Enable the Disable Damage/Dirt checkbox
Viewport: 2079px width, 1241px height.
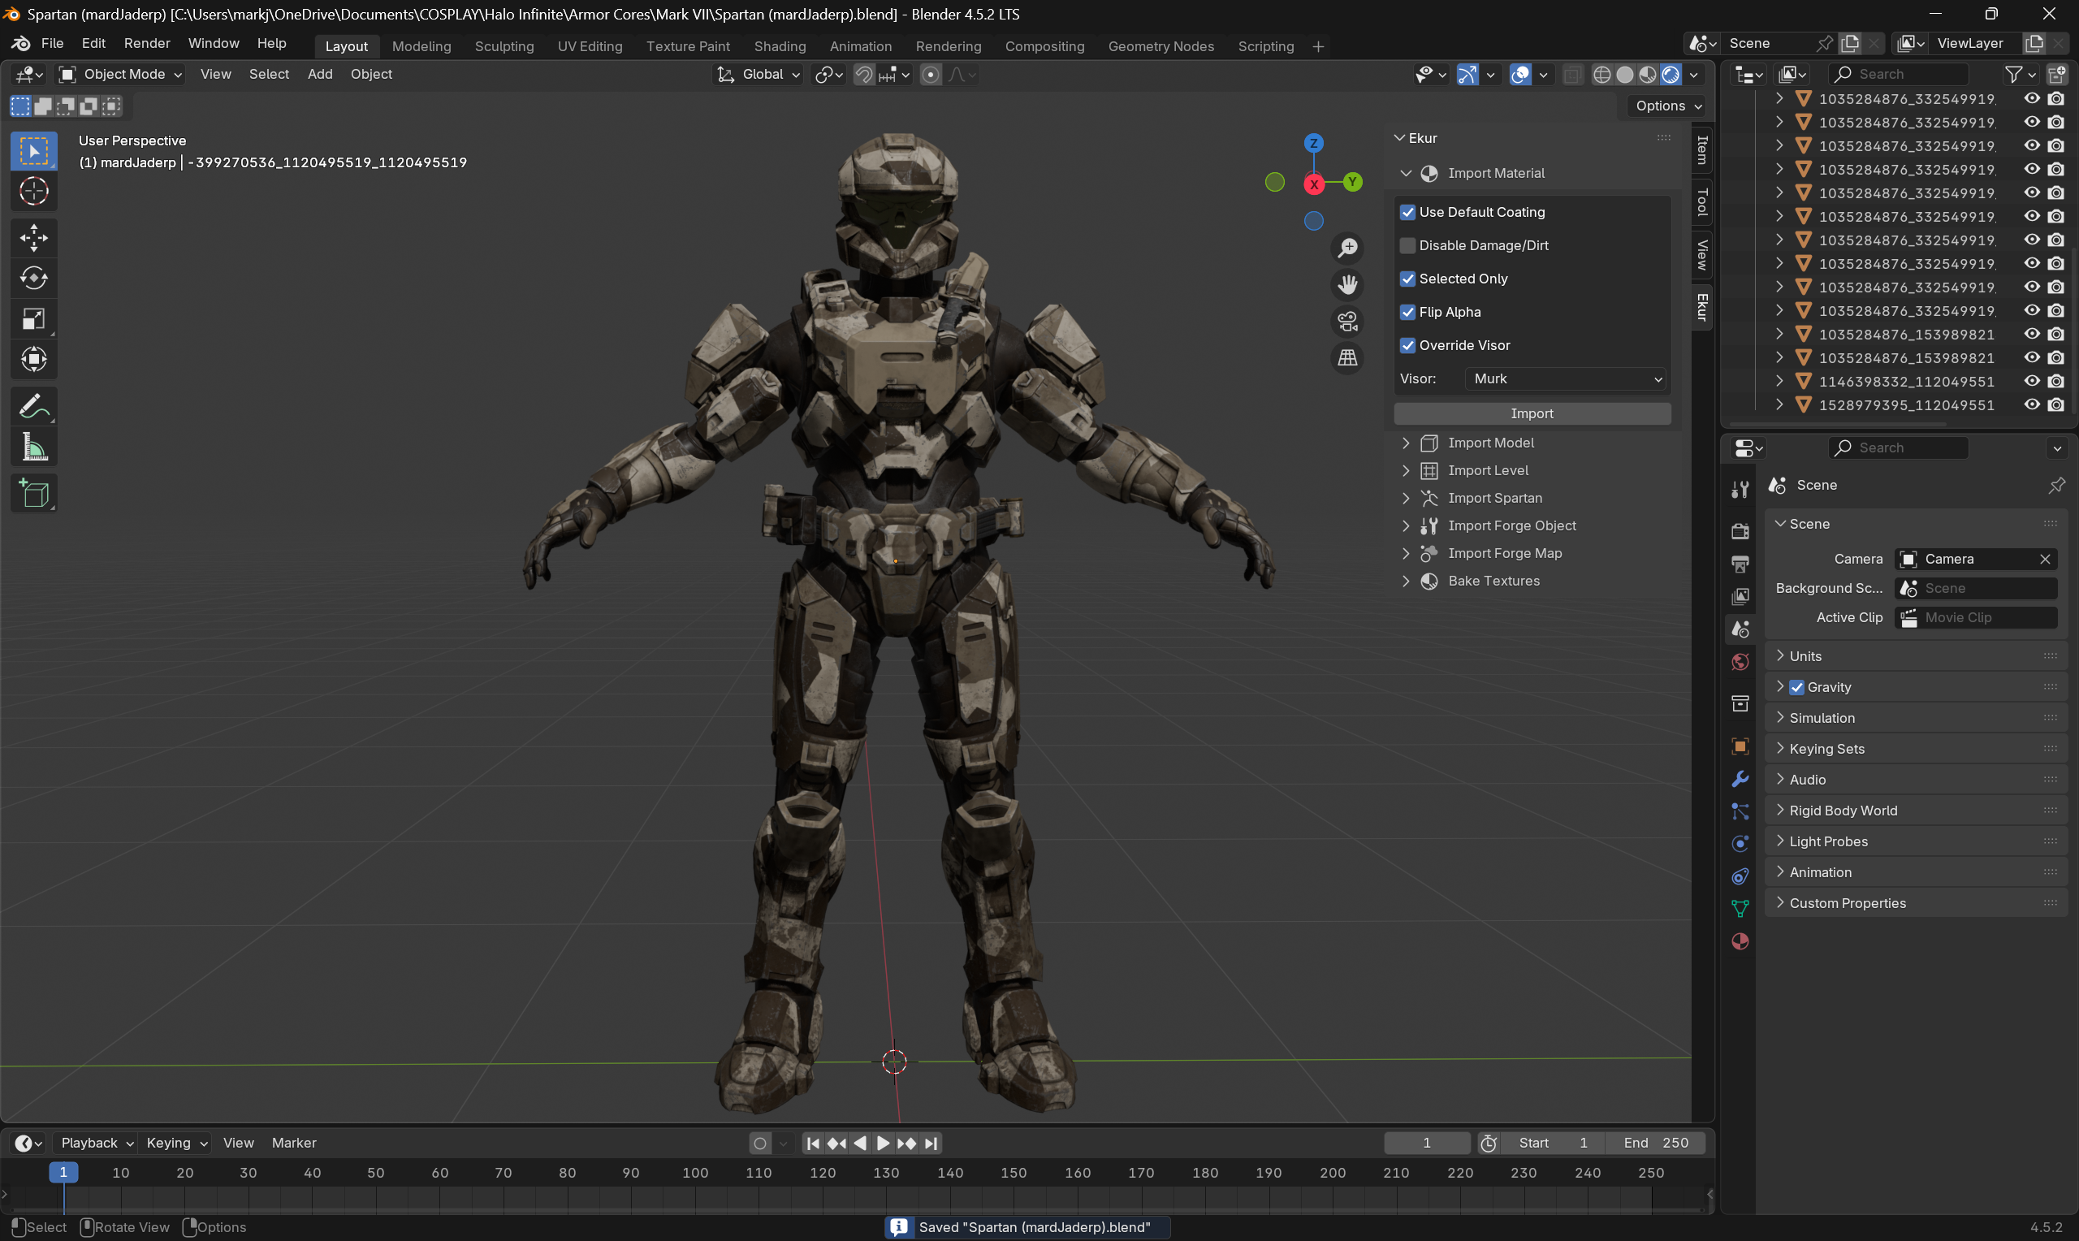click(x=1407, y=246)
